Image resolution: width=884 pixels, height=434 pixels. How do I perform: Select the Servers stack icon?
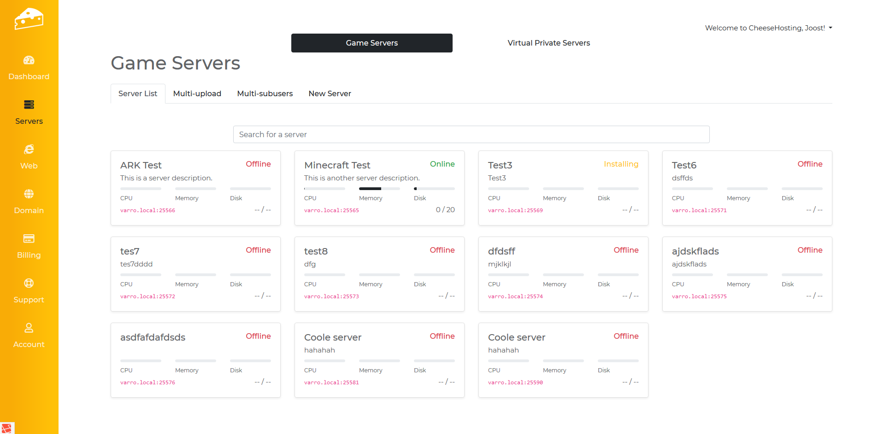click(x=29, y=105)
